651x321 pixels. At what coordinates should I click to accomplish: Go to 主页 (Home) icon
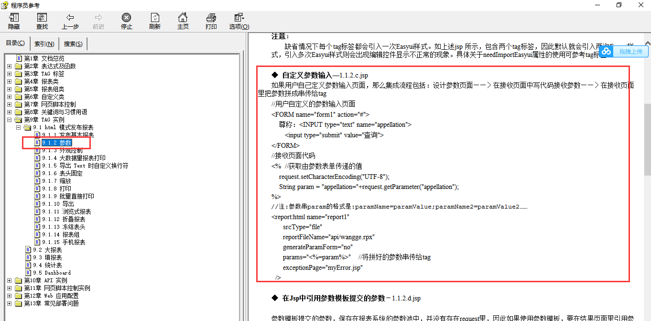click(x=183, y=22)
